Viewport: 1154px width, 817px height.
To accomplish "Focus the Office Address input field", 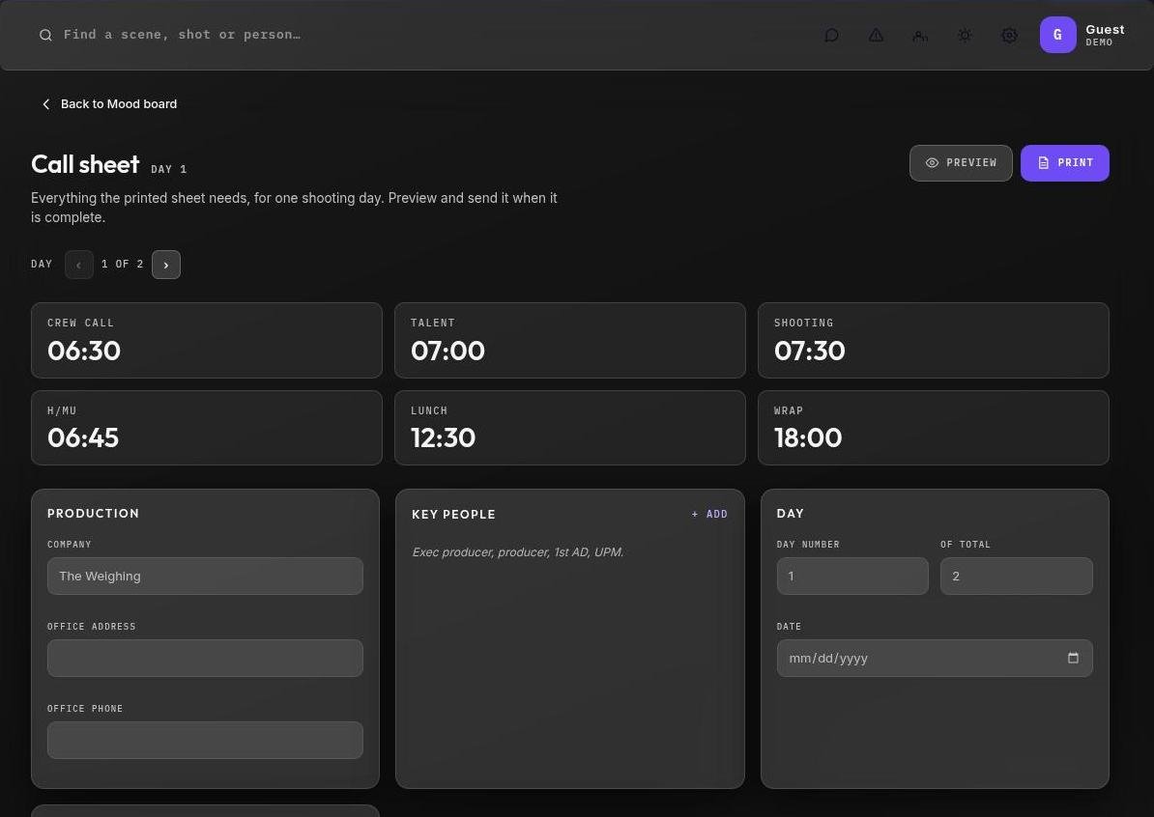I will point(205,659).
